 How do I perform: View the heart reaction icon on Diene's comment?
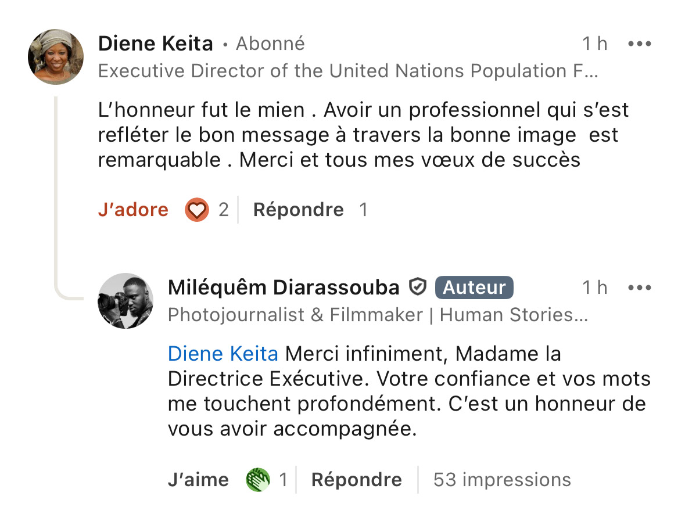197,210
